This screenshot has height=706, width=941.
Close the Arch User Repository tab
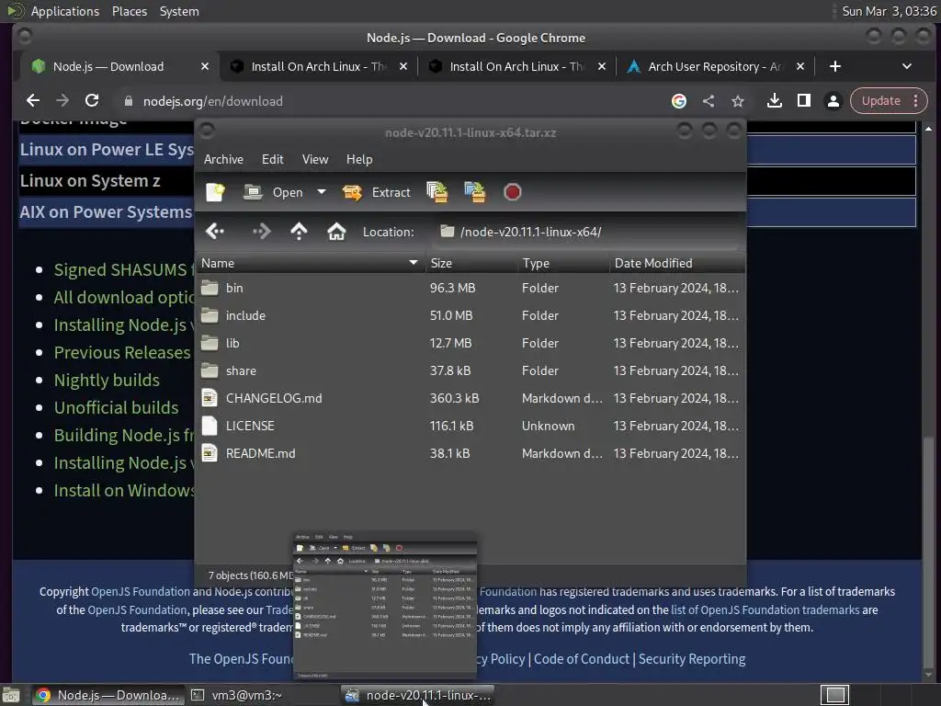(x=800, y=66)
